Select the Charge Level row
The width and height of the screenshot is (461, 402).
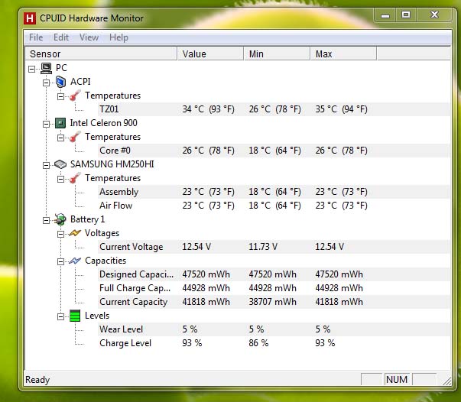click(x=274, y=343)
